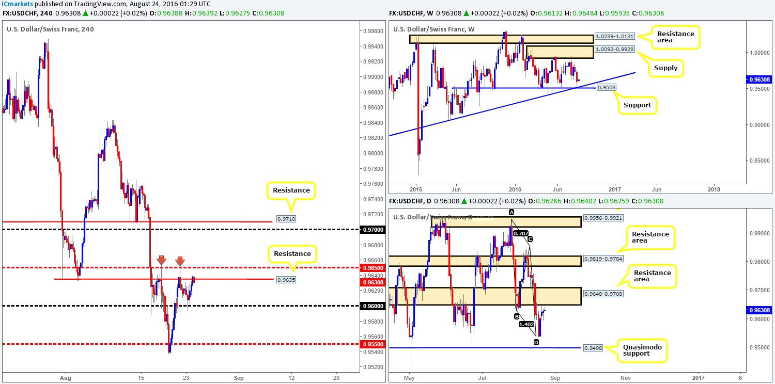Click the "U.S. Dollar/Swiss Franc, 240" chart title
Screen dimensions: 775x384
click(50, 29)
